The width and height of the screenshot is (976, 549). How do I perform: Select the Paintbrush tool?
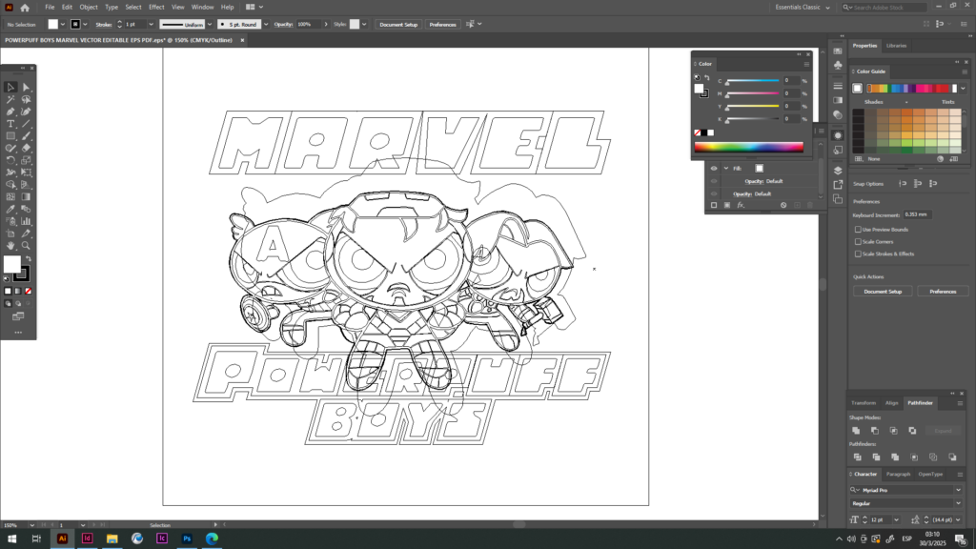point(26,135)
